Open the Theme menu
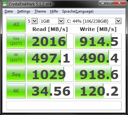 point(40,11)
